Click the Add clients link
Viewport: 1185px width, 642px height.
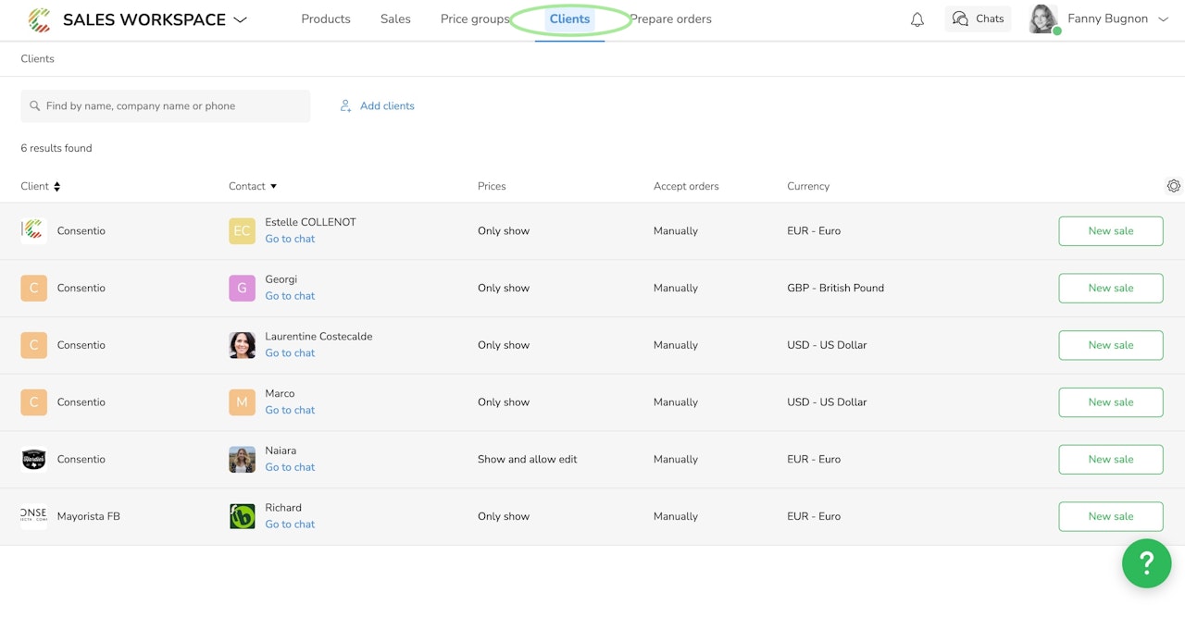point(378,105)
